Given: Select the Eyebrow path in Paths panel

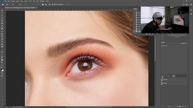Looking at the screenshot, I should (174, 79).
